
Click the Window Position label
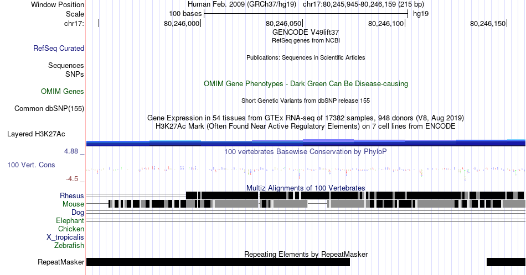point(58,4)
